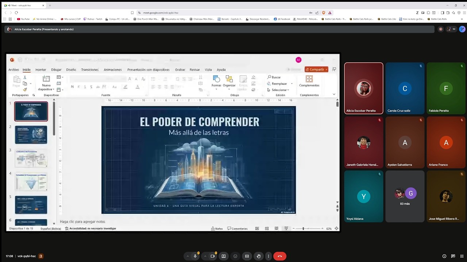The width and height of the screenshot is (467, 262).
Task: Open Transiciones ribbon tab
Action: [x=90, y=70]
